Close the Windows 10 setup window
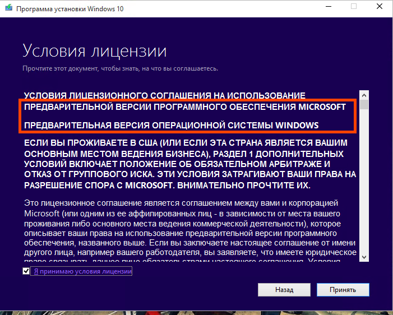The width and height of the screenshot is (393, 315). (x=380, y=7)
